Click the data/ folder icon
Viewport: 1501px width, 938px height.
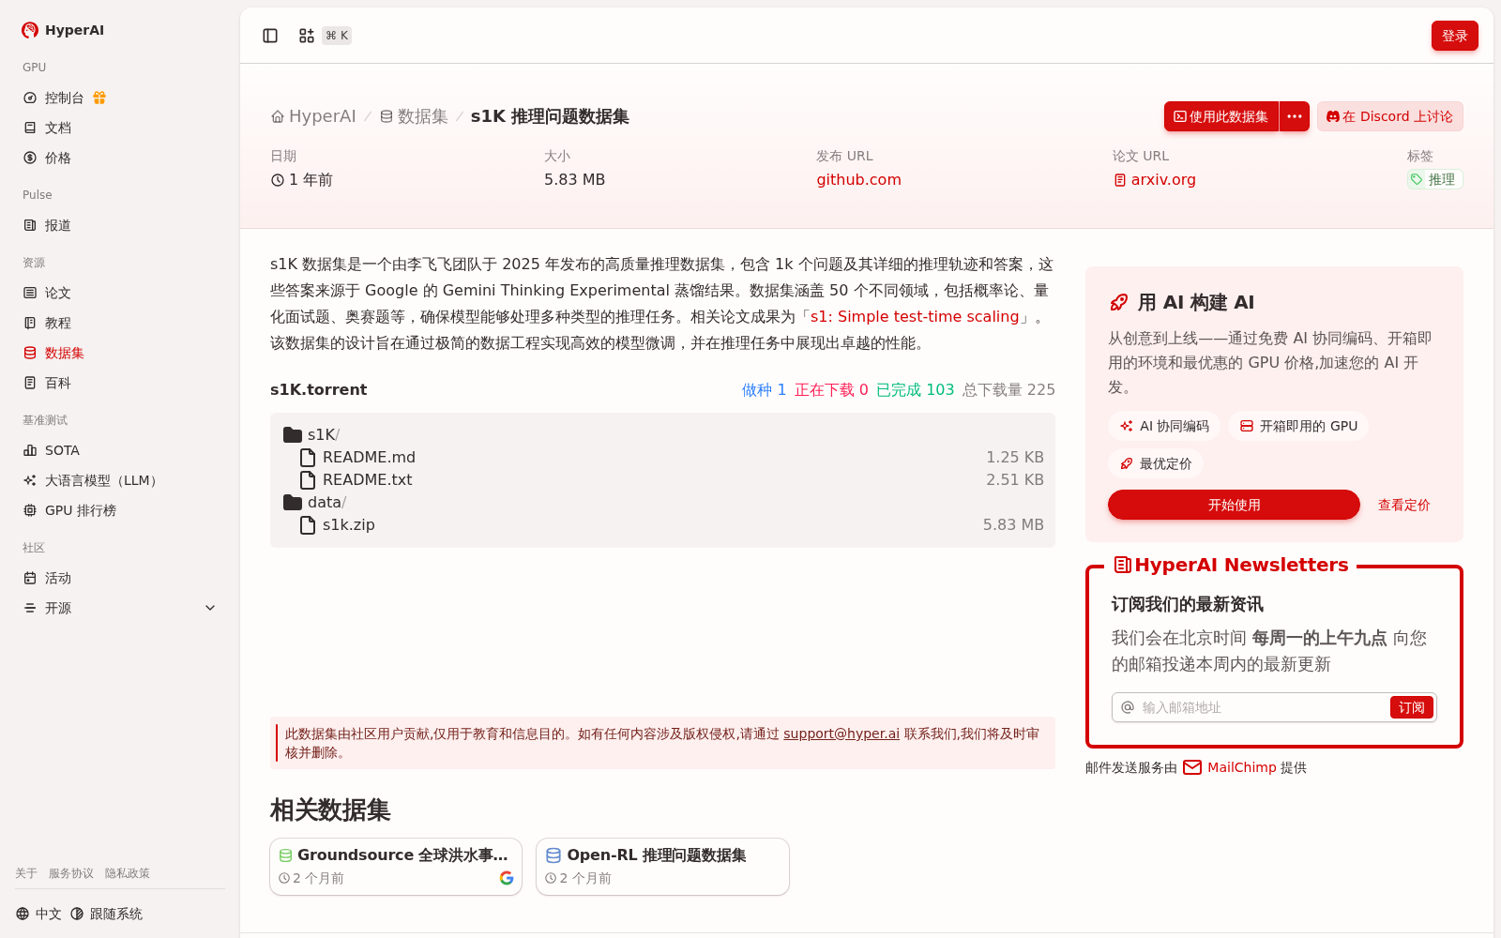tap(293, 502)
